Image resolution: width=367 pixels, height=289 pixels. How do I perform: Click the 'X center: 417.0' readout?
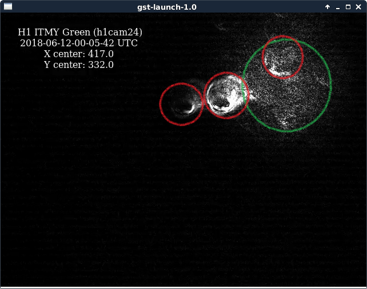pyautogui.click(x=79, y=54)
